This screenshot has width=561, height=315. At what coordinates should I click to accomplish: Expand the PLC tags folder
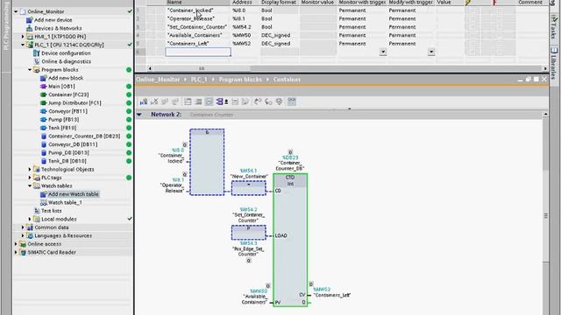[30, 178]
